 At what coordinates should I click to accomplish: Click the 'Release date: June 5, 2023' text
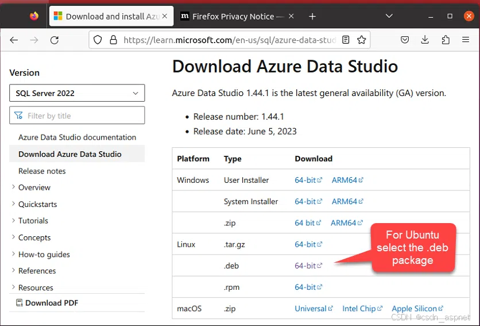tap(245, 131)
